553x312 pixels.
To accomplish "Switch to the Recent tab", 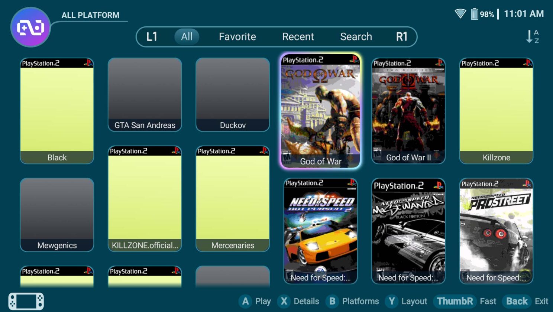I will (298, 36).
